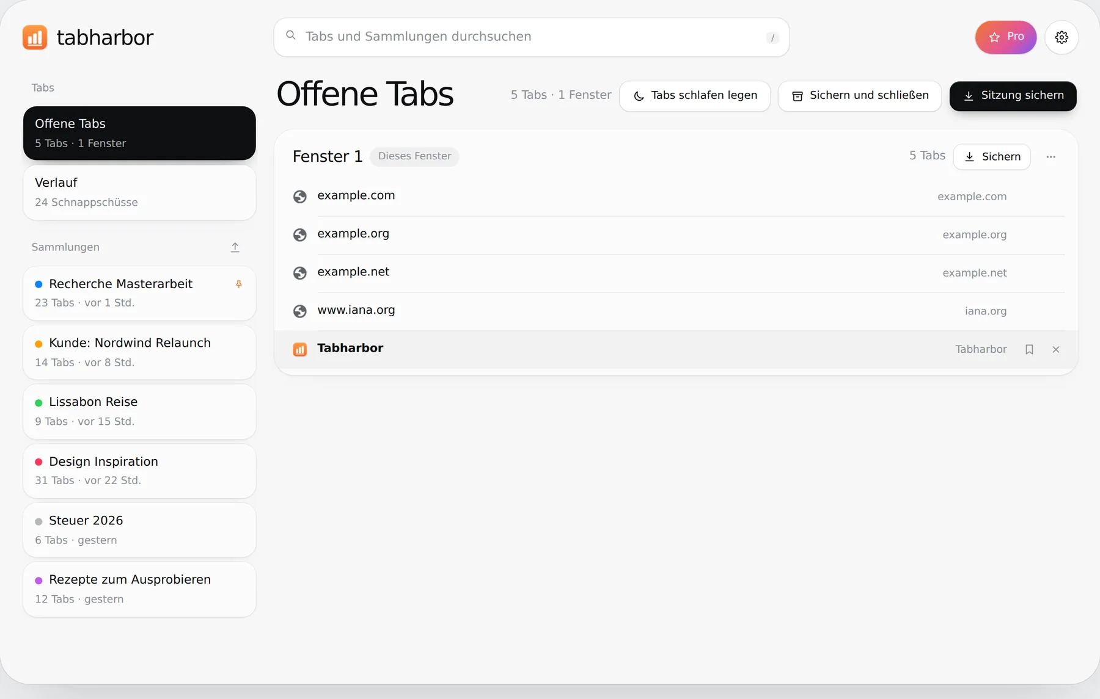This screenshot has width=1100, height=699.
Task: Switch to the Verlauf view
Action: click(139, 192)
